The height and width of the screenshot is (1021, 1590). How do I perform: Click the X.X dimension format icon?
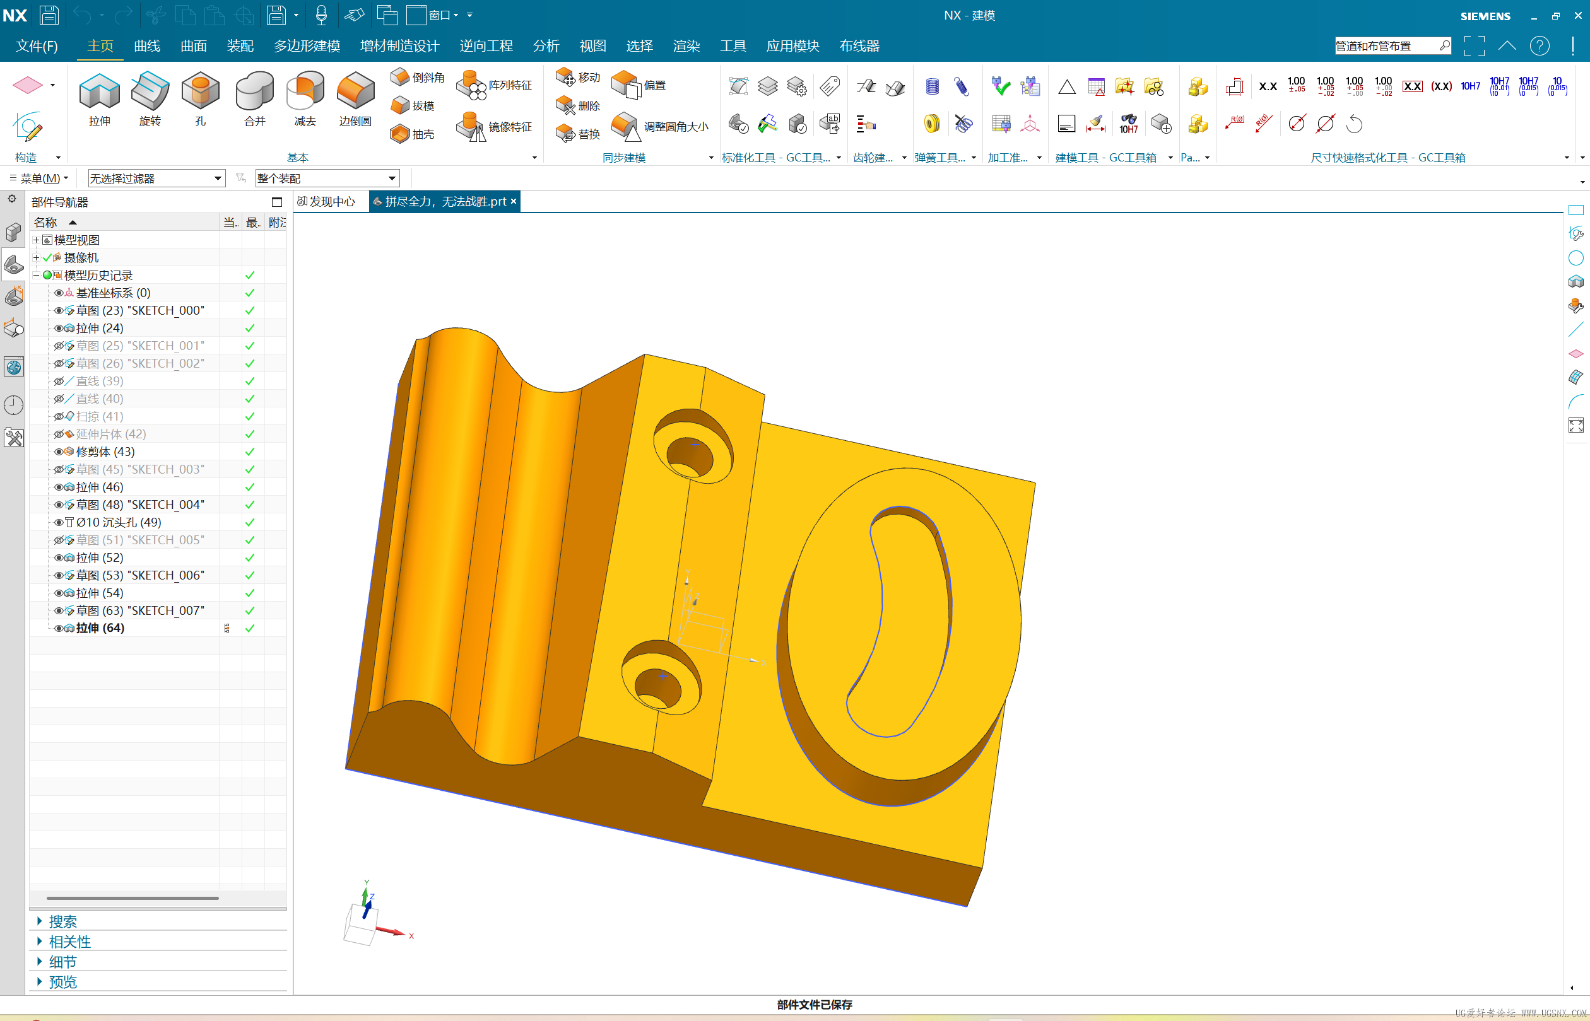coord(1268,86)
